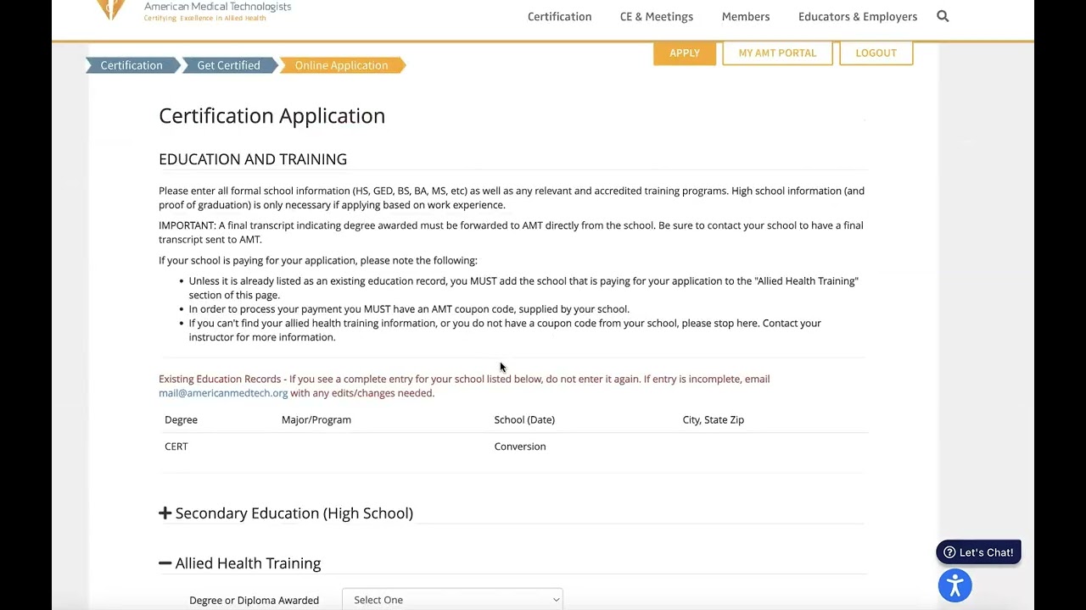Click the Degree column header
The image size is (1086, 610).
coord(181,419)
